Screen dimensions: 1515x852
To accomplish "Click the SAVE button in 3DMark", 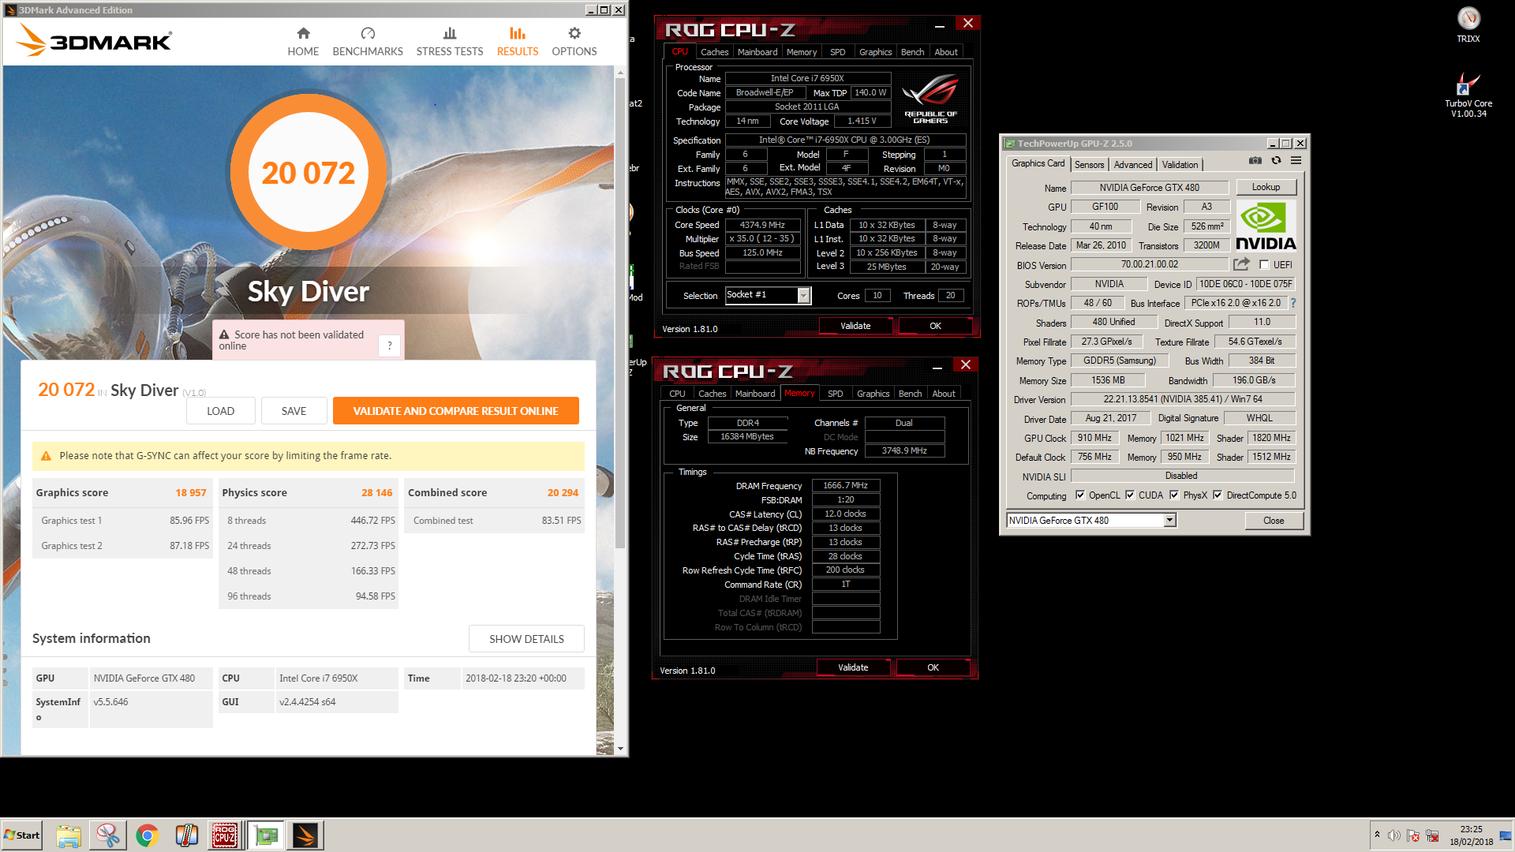I will pos(294,411).
